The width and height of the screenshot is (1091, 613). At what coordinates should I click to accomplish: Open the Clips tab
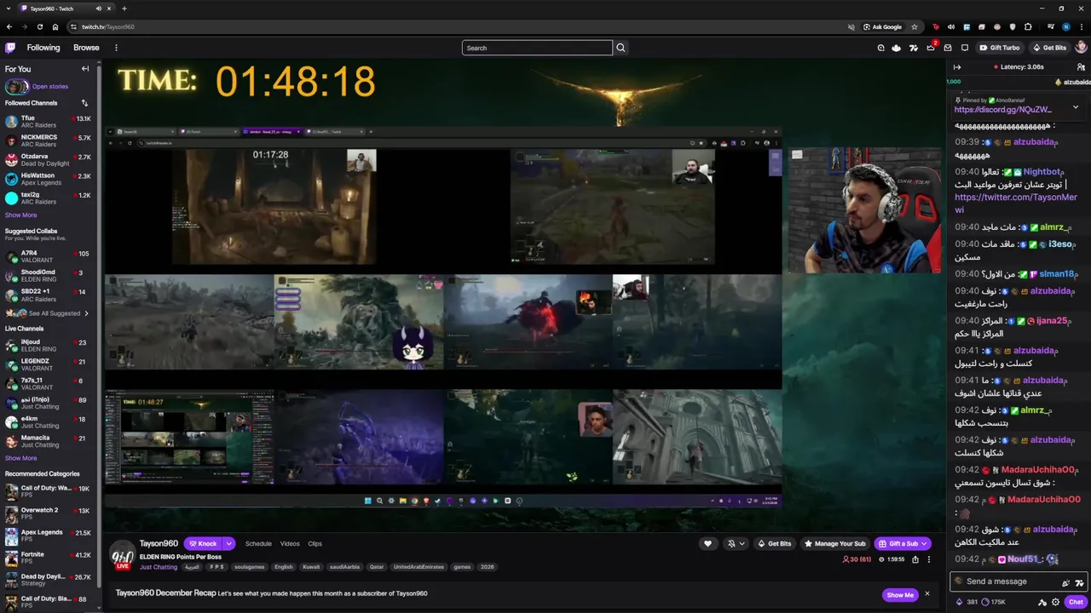[x=315, y=543]
